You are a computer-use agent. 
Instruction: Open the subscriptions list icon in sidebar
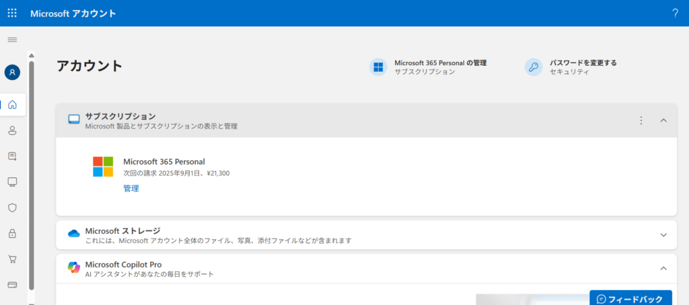tap(12, 157)
